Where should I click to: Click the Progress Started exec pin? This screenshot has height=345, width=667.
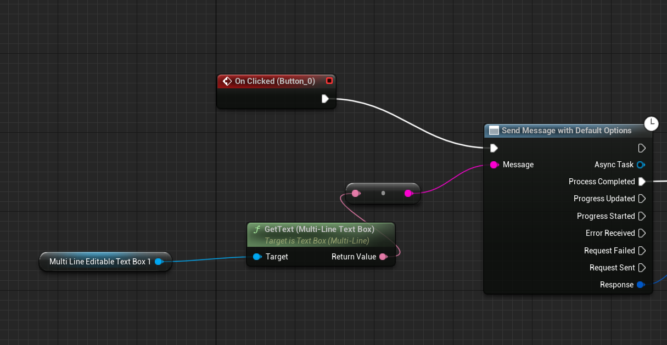[641, 216]
